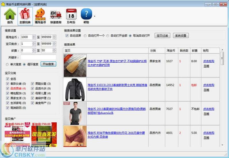Toggle the 男鞋女鞋 (3) checkbox
Viewport: 229px width, 158px height.
pos(32,84)
